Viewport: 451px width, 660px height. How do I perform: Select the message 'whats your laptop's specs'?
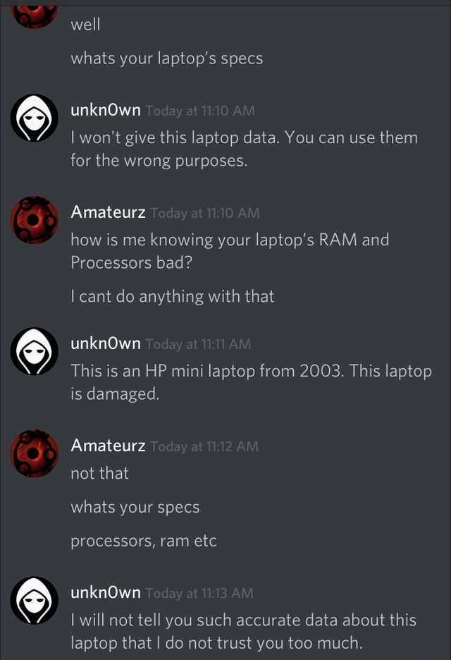click(x=166, y=58)
